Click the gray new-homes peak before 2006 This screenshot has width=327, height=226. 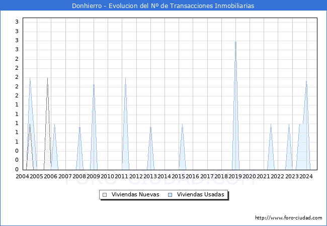tap(47, 124)
